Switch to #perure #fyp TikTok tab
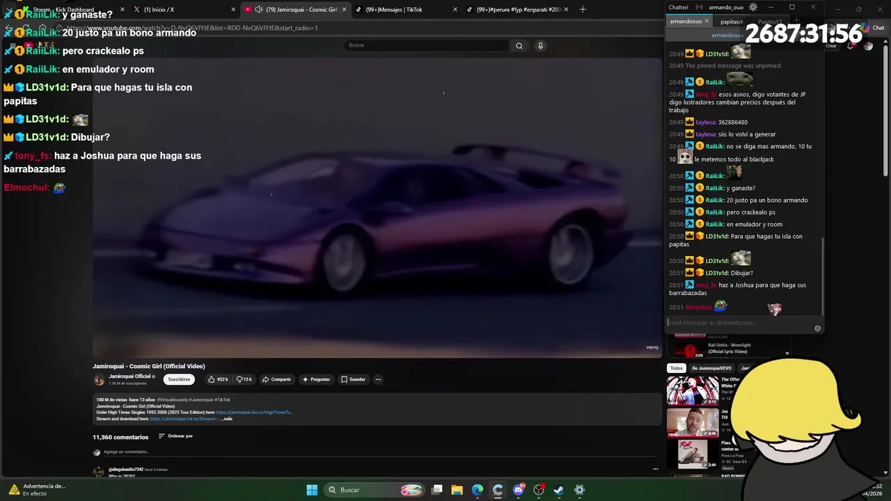The width and height of the screenshot is (891, 501). point(519,9)
